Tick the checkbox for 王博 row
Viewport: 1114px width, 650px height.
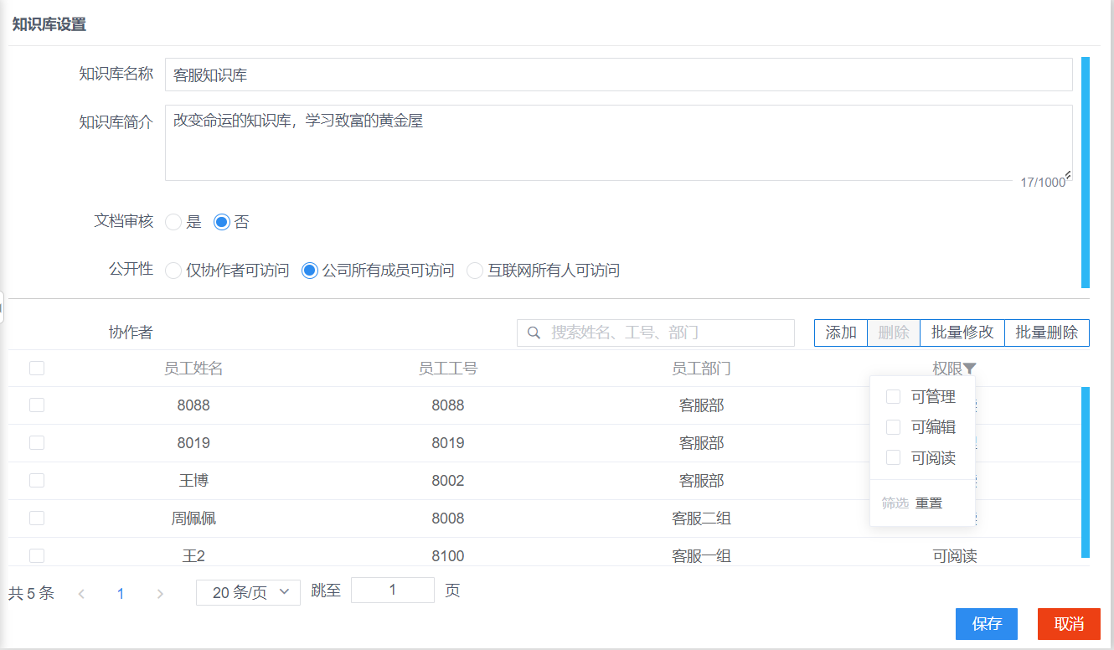point(37,480)
